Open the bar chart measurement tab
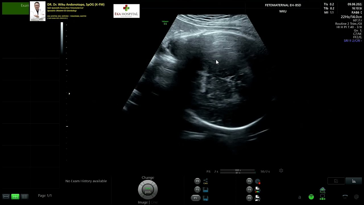Viewport: 364px width, 205px height. [x=354, y=181]
